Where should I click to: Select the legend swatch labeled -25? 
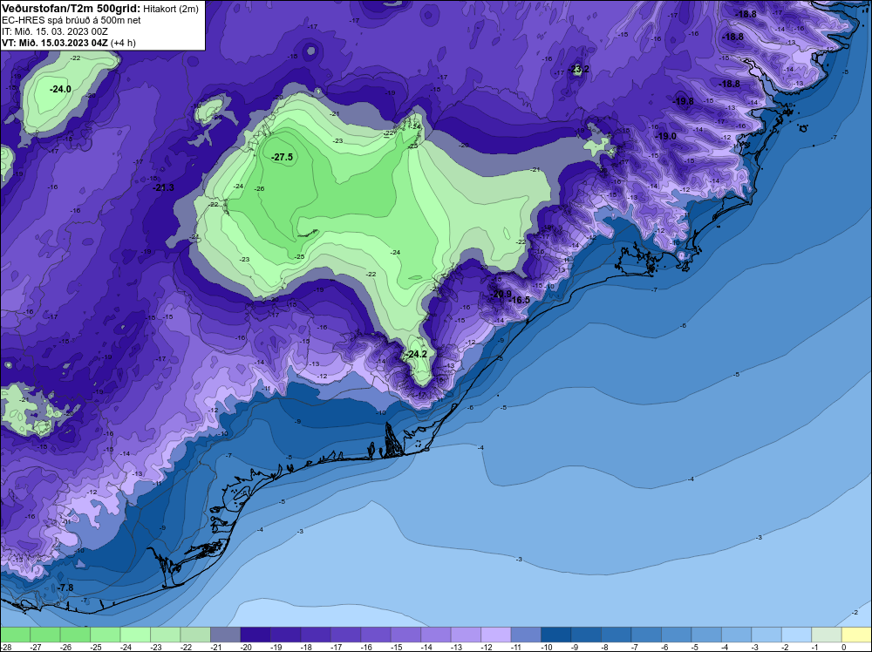coord(106,635)
